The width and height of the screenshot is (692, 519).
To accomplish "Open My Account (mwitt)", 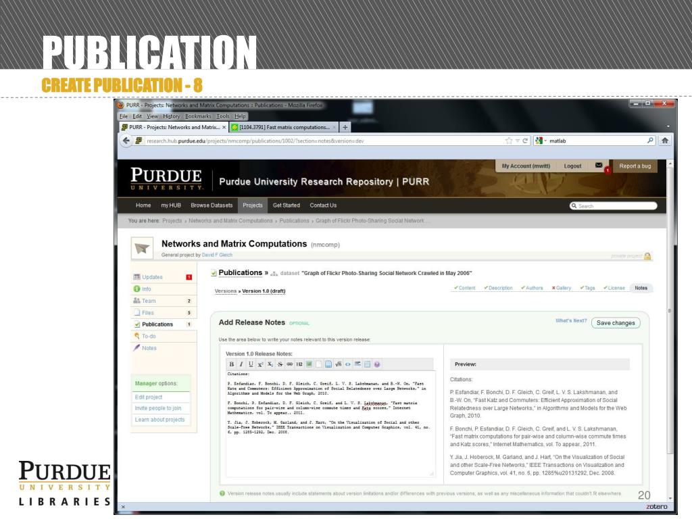I will (x=526, y=166).
